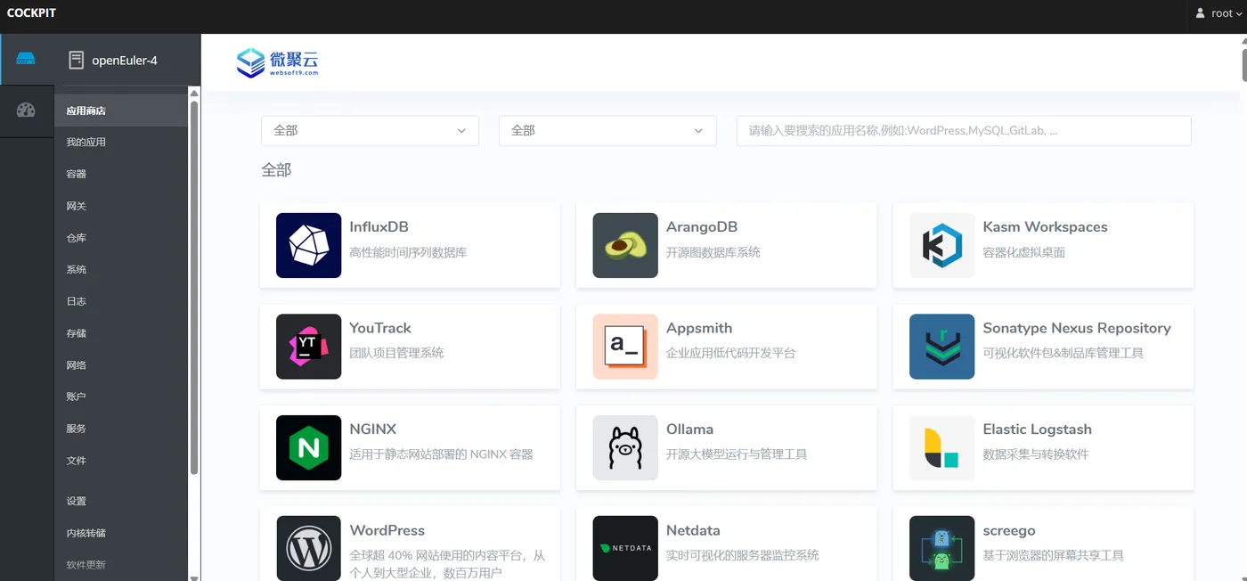Click the openEuler-4 host icon
The width and height of the screenshot is (1247, 581).
(x=76, y=61)
